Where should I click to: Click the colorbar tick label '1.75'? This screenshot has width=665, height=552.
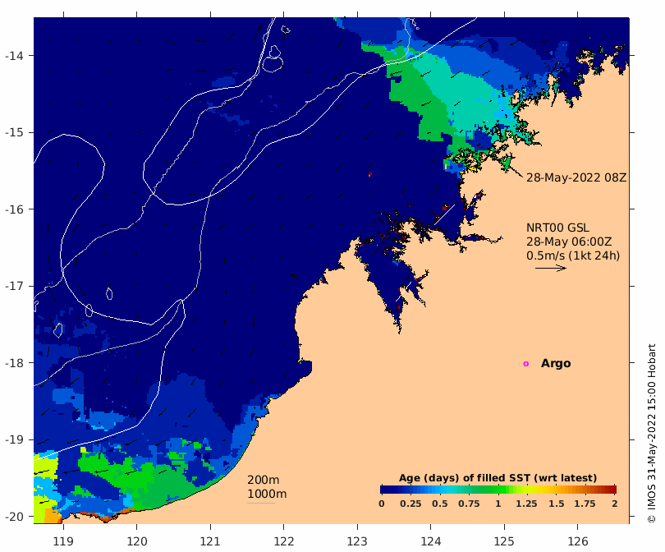point(585,504)
